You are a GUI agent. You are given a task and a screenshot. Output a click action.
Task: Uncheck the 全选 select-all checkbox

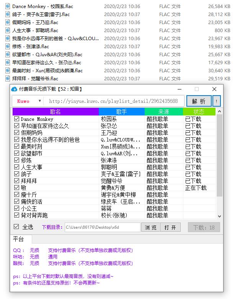(x=16, y=227)
